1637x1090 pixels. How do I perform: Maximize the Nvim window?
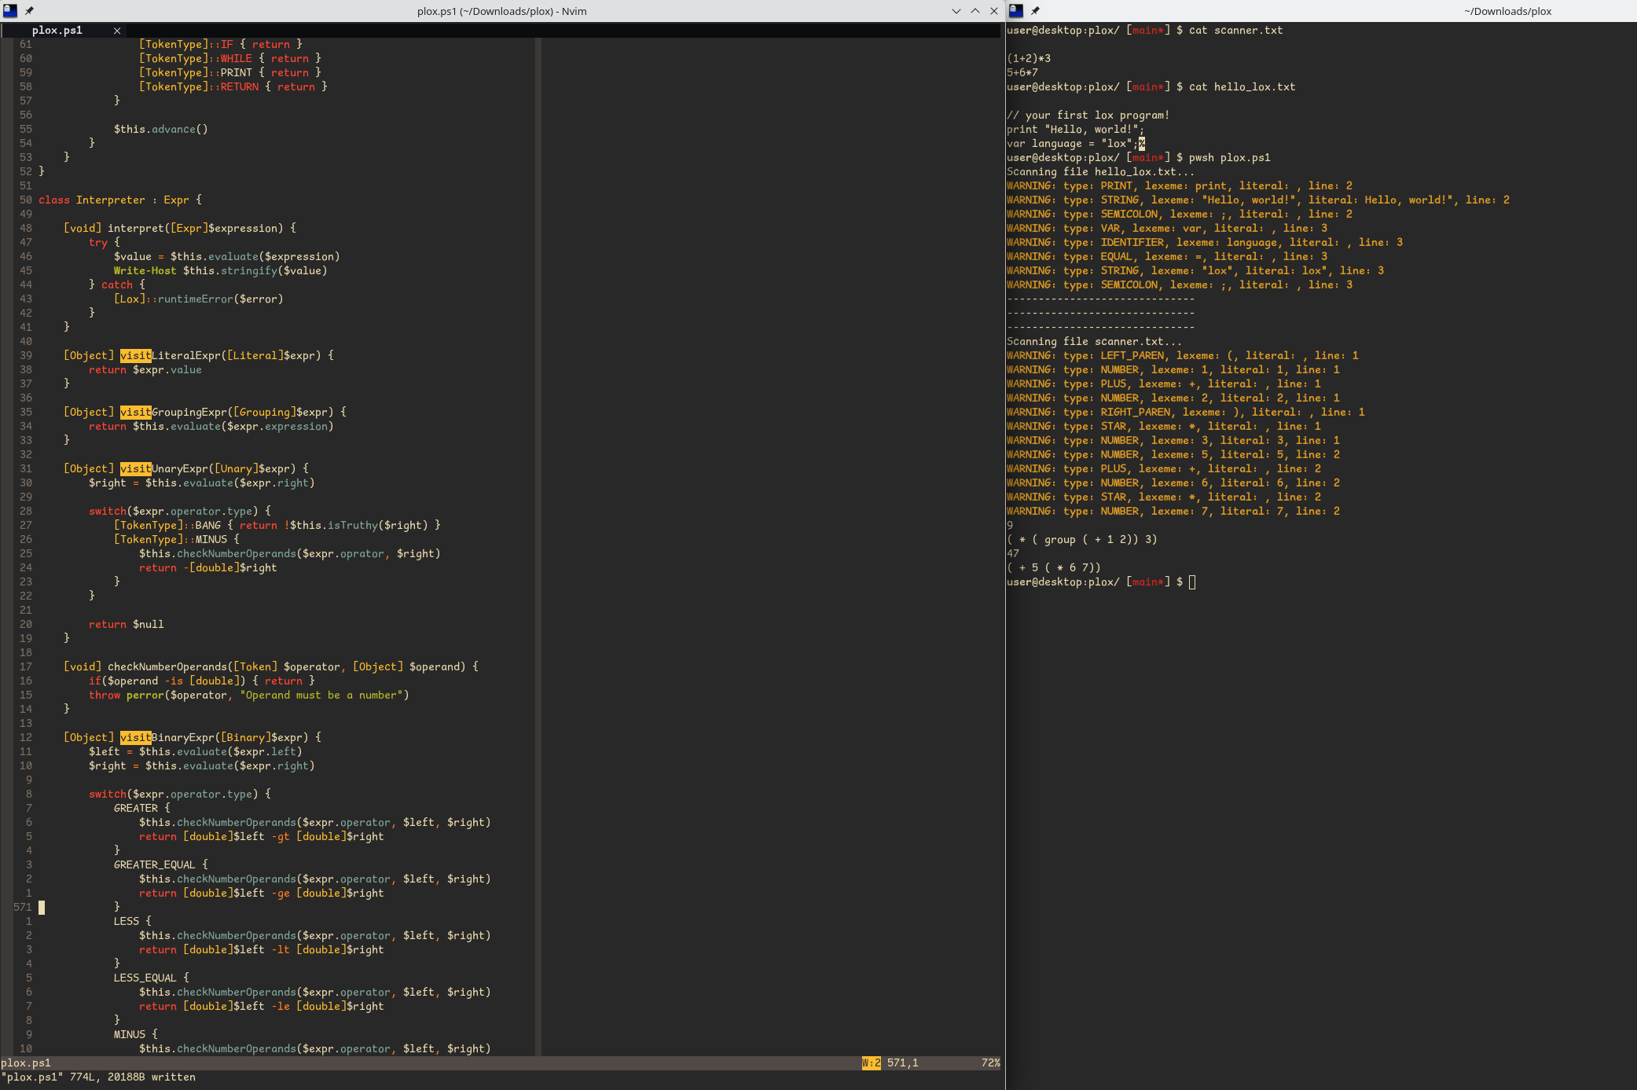(975, 11)
